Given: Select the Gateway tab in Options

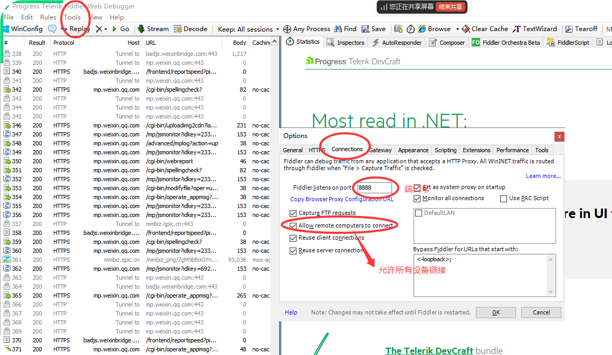Looking at the screenshot, I should (380, 150).
